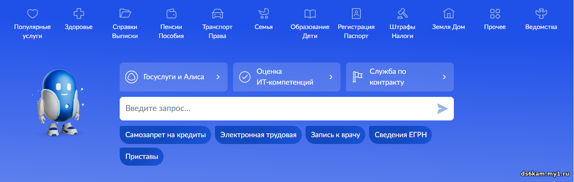Screen dimensions: 574x182
Task: Click the Самозапрет на кредиты chip
Action: click(x=165, y=135)
